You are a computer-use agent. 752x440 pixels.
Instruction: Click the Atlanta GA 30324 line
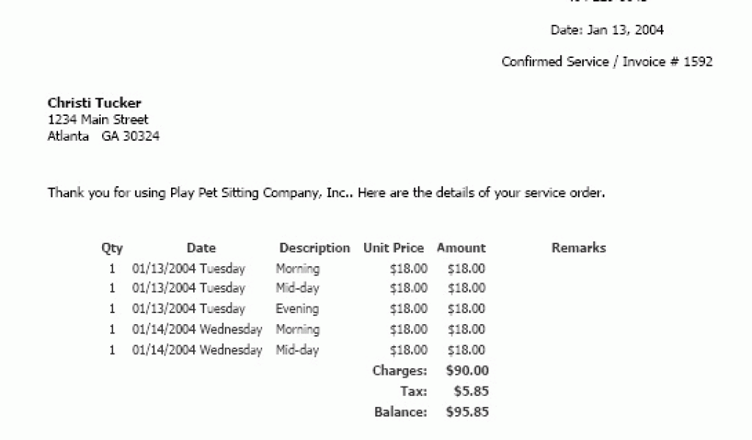[104, 136]
